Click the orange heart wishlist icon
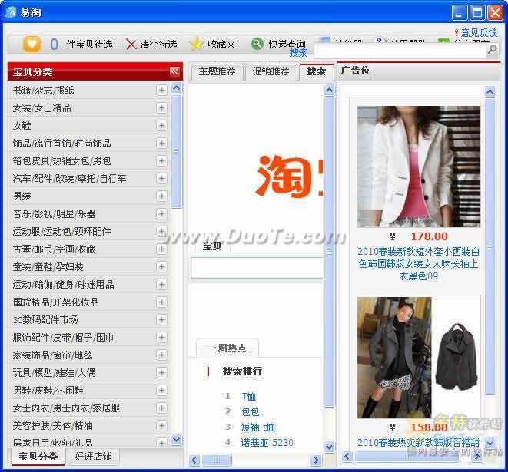 tap(32, 45)
